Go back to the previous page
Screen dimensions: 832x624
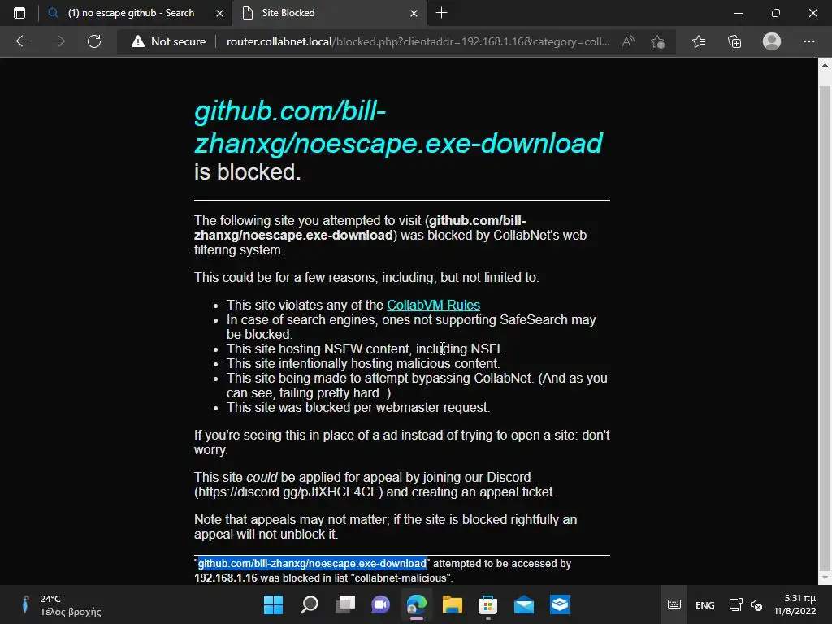(x=23, y=41)
